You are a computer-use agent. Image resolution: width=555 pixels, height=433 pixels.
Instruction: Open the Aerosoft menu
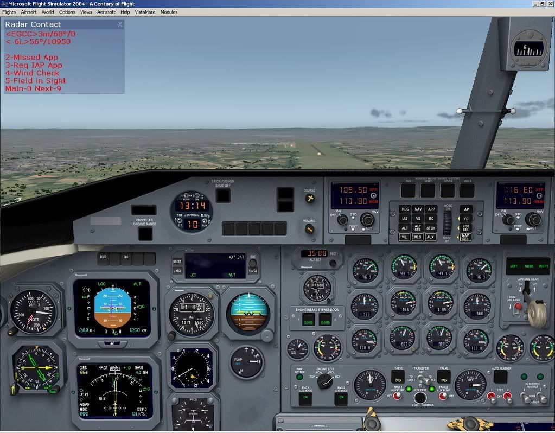tap(106, 12)
